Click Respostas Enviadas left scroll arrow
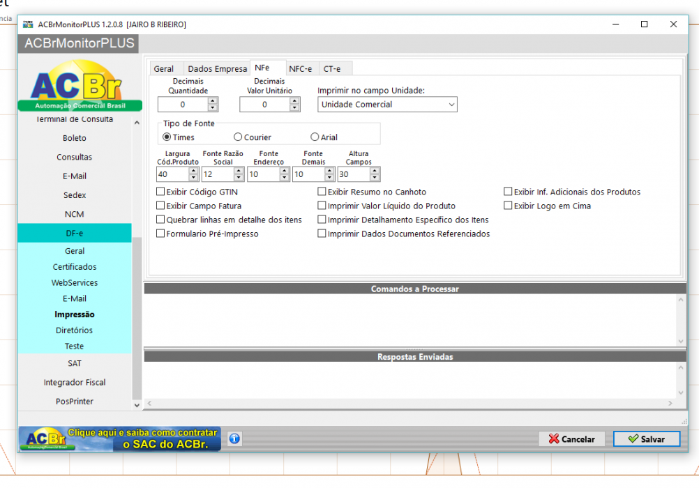The image size is (699, 488). [149, 403]
